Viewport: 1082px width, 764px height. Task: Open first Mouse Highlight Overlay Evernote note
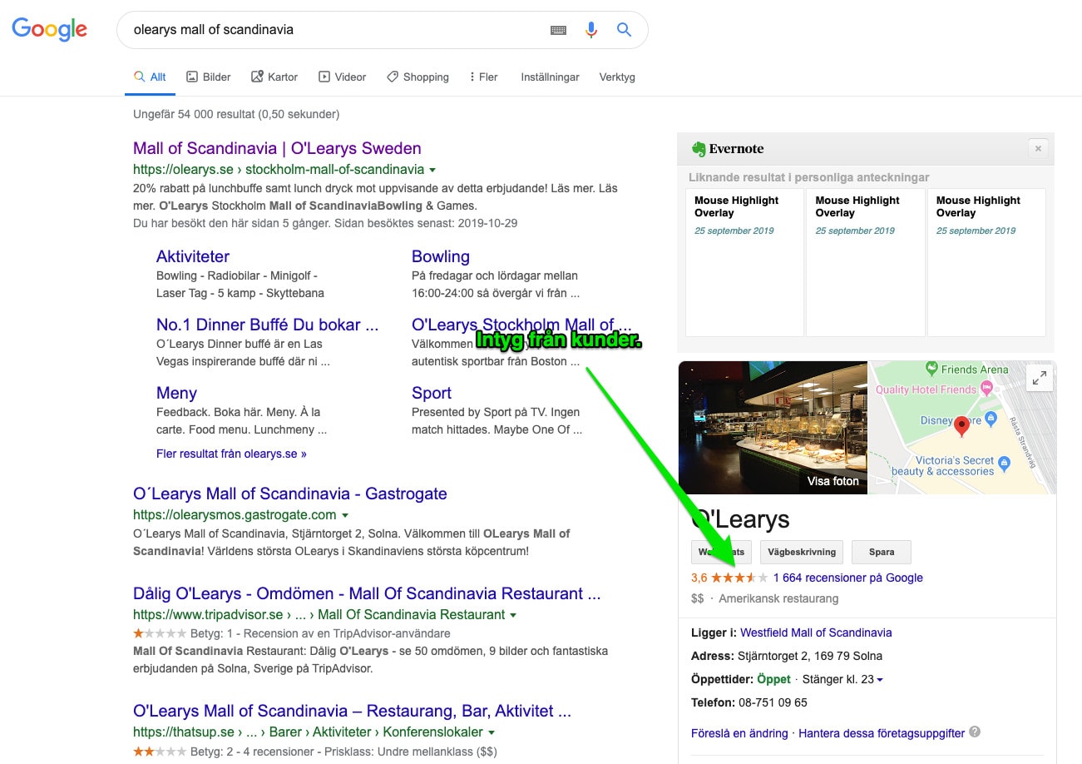[x=744, y=262]
